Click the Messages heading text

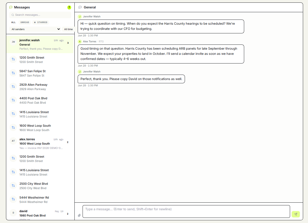[22, 7]
